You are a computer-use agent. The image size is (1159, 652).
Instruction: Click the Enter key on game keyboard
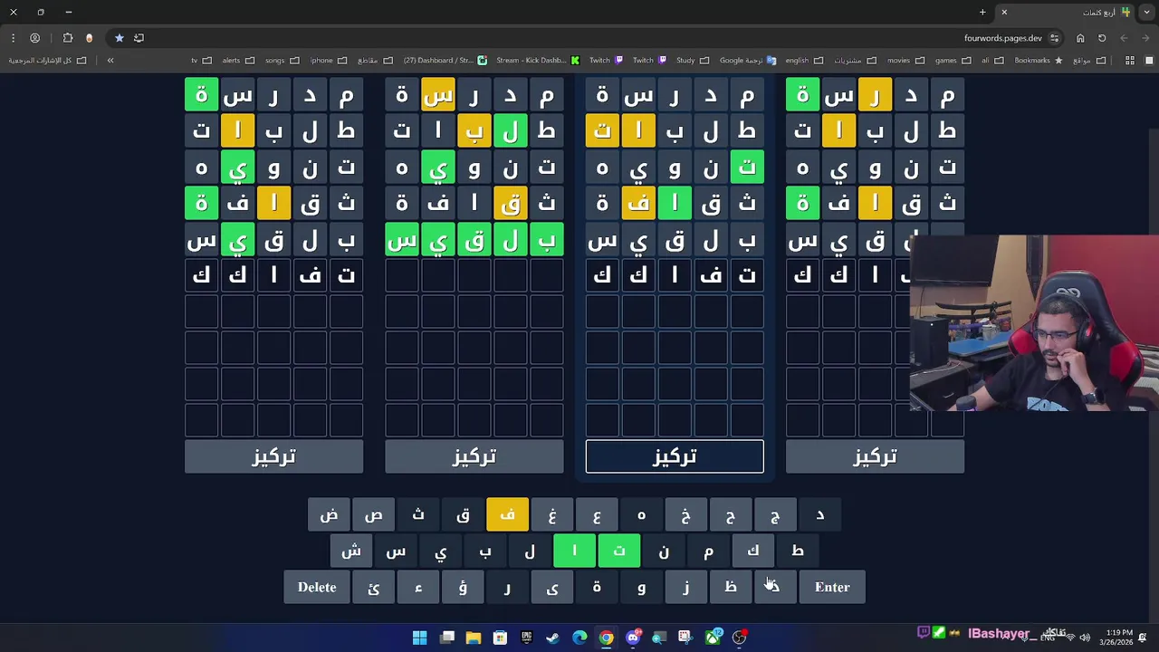click(x=832, y=587)
